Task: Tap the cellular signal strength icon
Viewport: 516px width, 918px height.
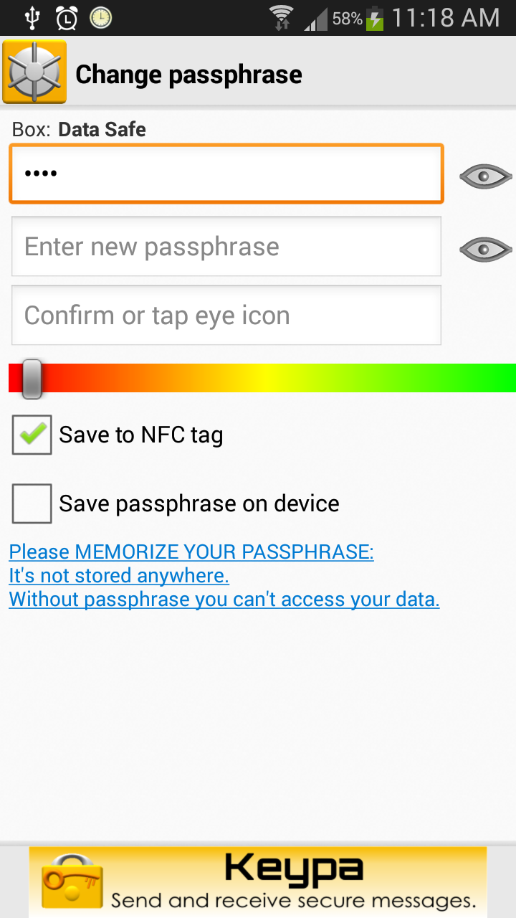Action: coord(315,18)
